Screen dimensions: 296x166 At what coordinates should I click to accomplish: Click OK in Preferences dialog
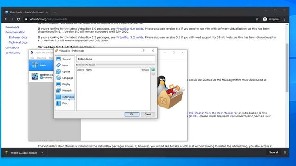[132, 114]
